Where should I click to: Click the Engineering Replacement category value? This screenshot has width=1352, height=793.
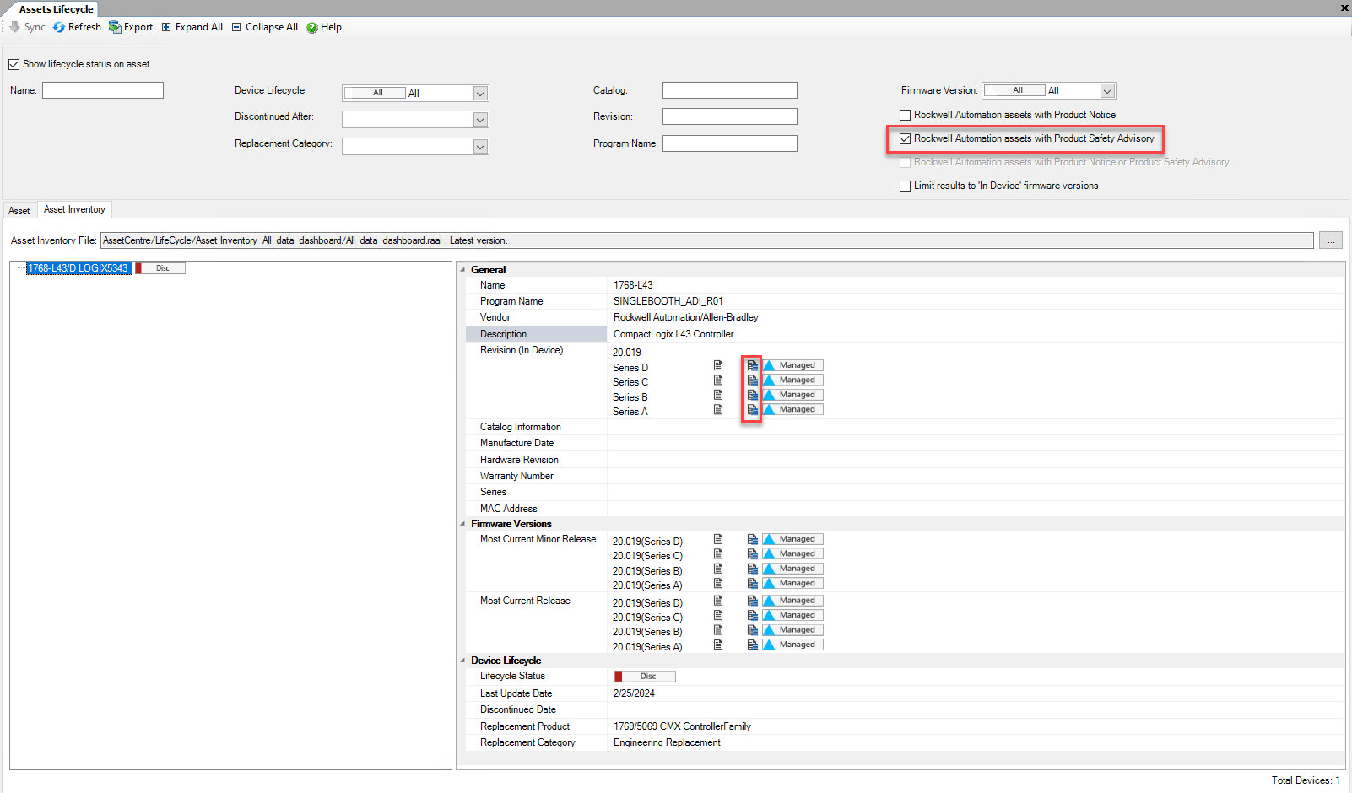coord(667,742)
